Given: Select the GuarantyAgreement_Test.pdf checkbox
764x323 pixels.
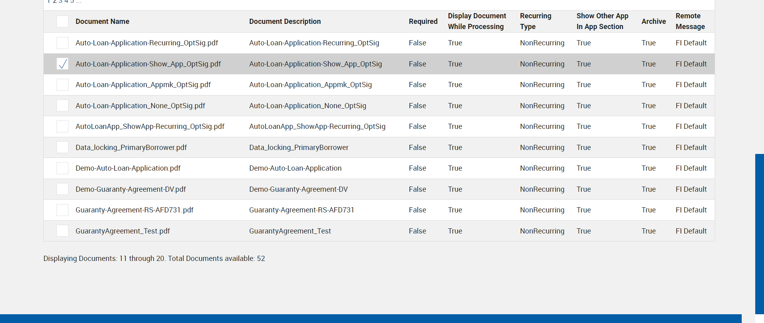Looking at the screenshot, I should click(62, 231).
